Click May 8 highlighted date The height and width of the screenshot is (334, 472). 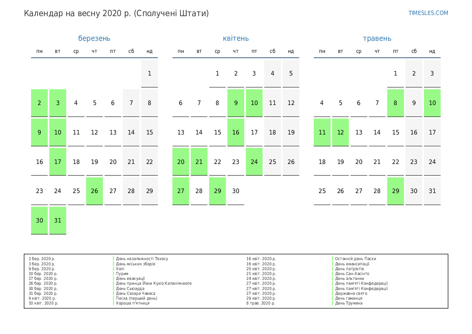click(395, 103)
